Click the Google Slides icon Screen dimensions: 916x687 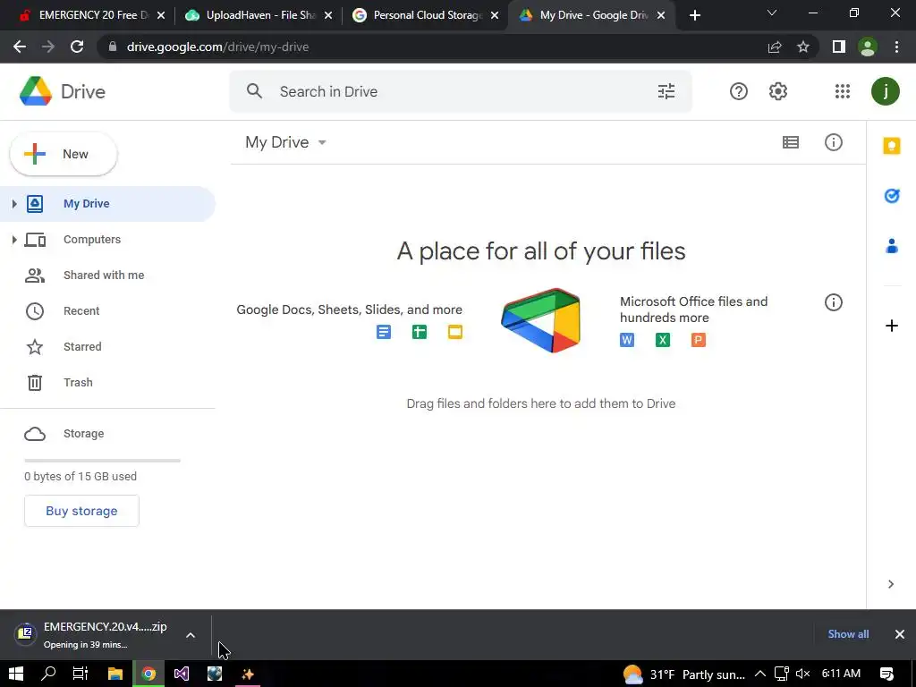pos(455,332)
